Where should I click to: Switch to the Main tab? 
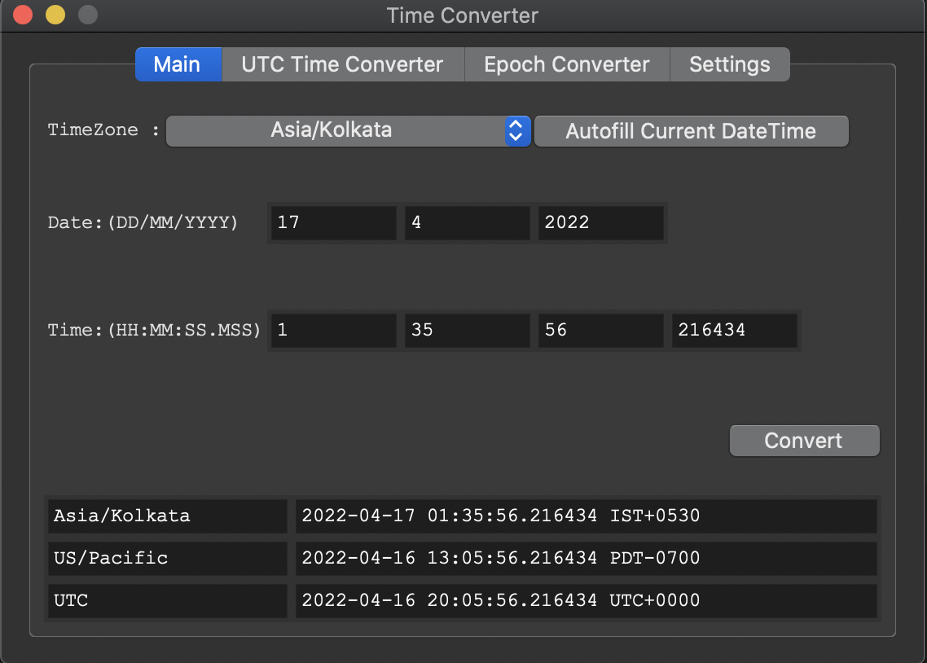pos(178,64)
